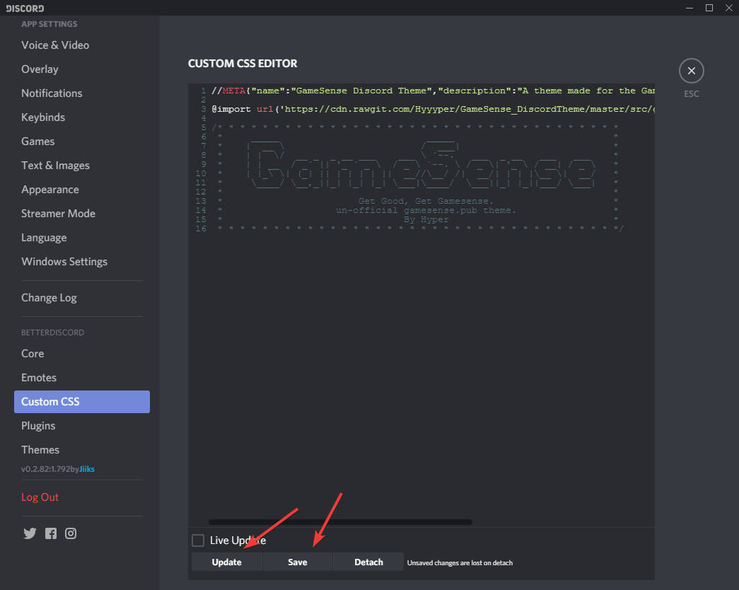This screenshot has height=590, width=739.
Task: Click the Jiiks author link
Action: [x=86, y=469]
